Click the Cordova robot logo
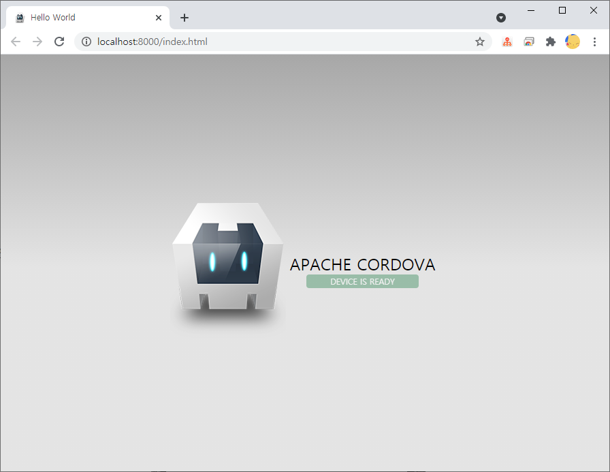610x472 pixels. click(x=228, y=256)
